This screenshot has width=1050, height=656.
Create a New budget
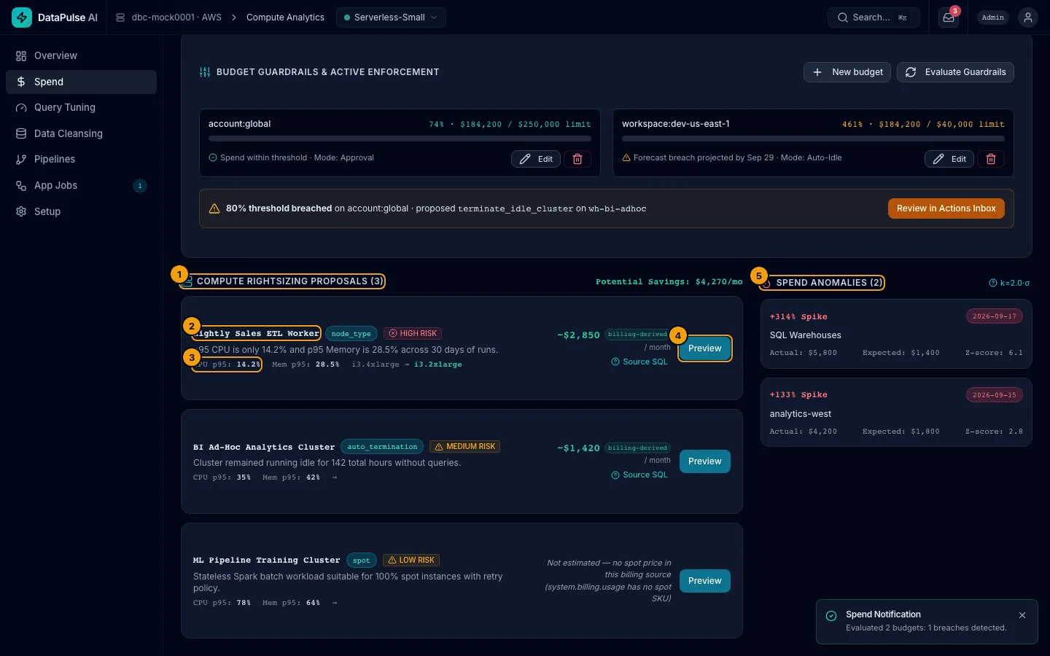(x=847, y=72)
